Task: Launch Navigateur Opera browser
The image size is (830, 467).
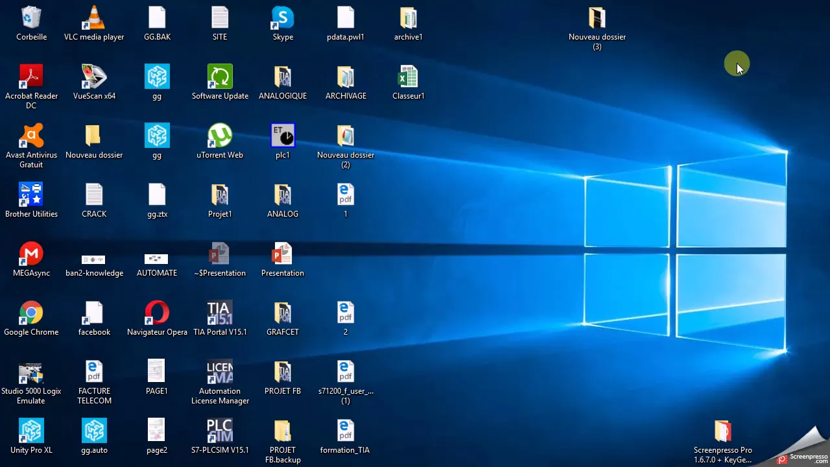Action: [x=157, y=313]
